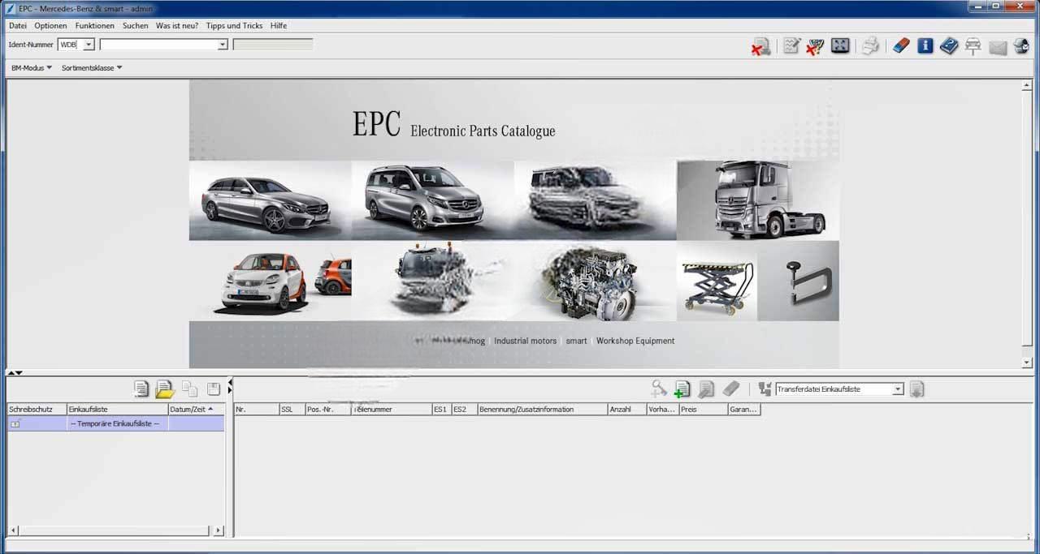Viewport: 1040px width, 554px height.
Task: Click the eraser icon in parts toolbar
Action: click(731, 389)
